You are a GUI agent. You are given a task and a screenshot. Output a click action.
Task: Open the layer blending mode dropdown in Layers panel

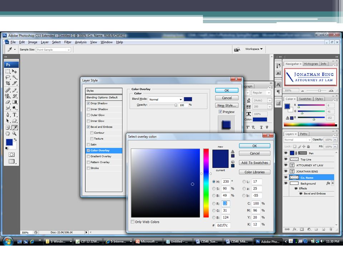click(297, 140)
